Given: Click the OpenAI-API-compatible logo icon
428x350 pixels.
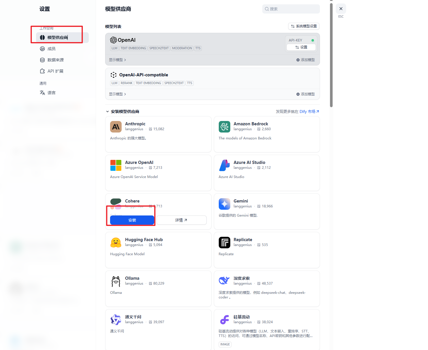Looking at the screenshot, I should click(x=114, y=75).
